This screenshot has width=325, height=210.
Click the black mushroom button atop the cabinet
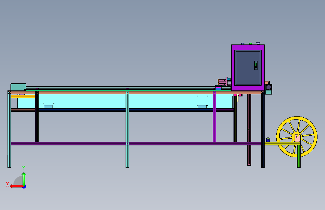[x=258, y=43]
